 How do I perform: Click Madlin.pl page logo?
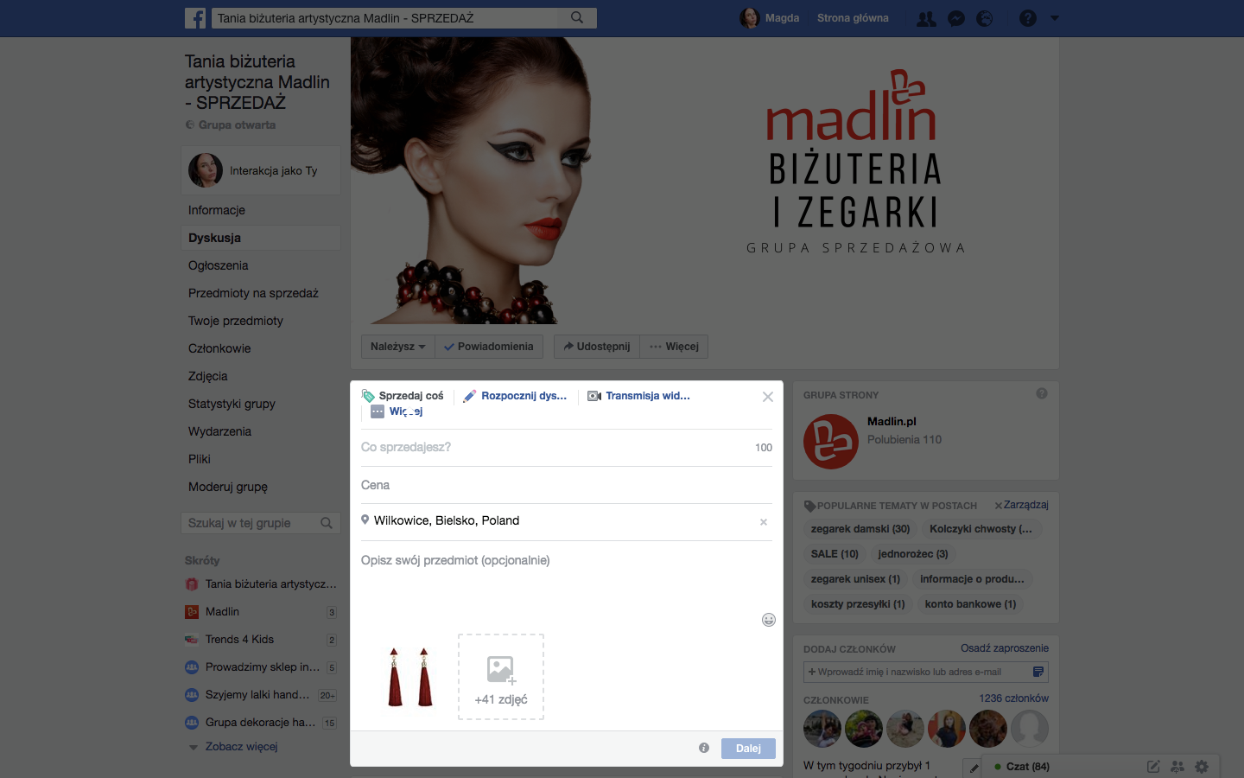(x=831, y=442)
